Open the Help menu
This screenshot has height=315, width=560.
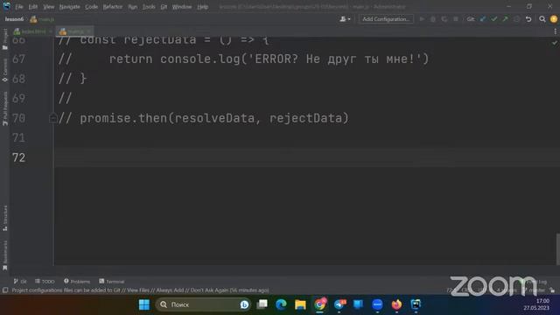coord(202,7)
